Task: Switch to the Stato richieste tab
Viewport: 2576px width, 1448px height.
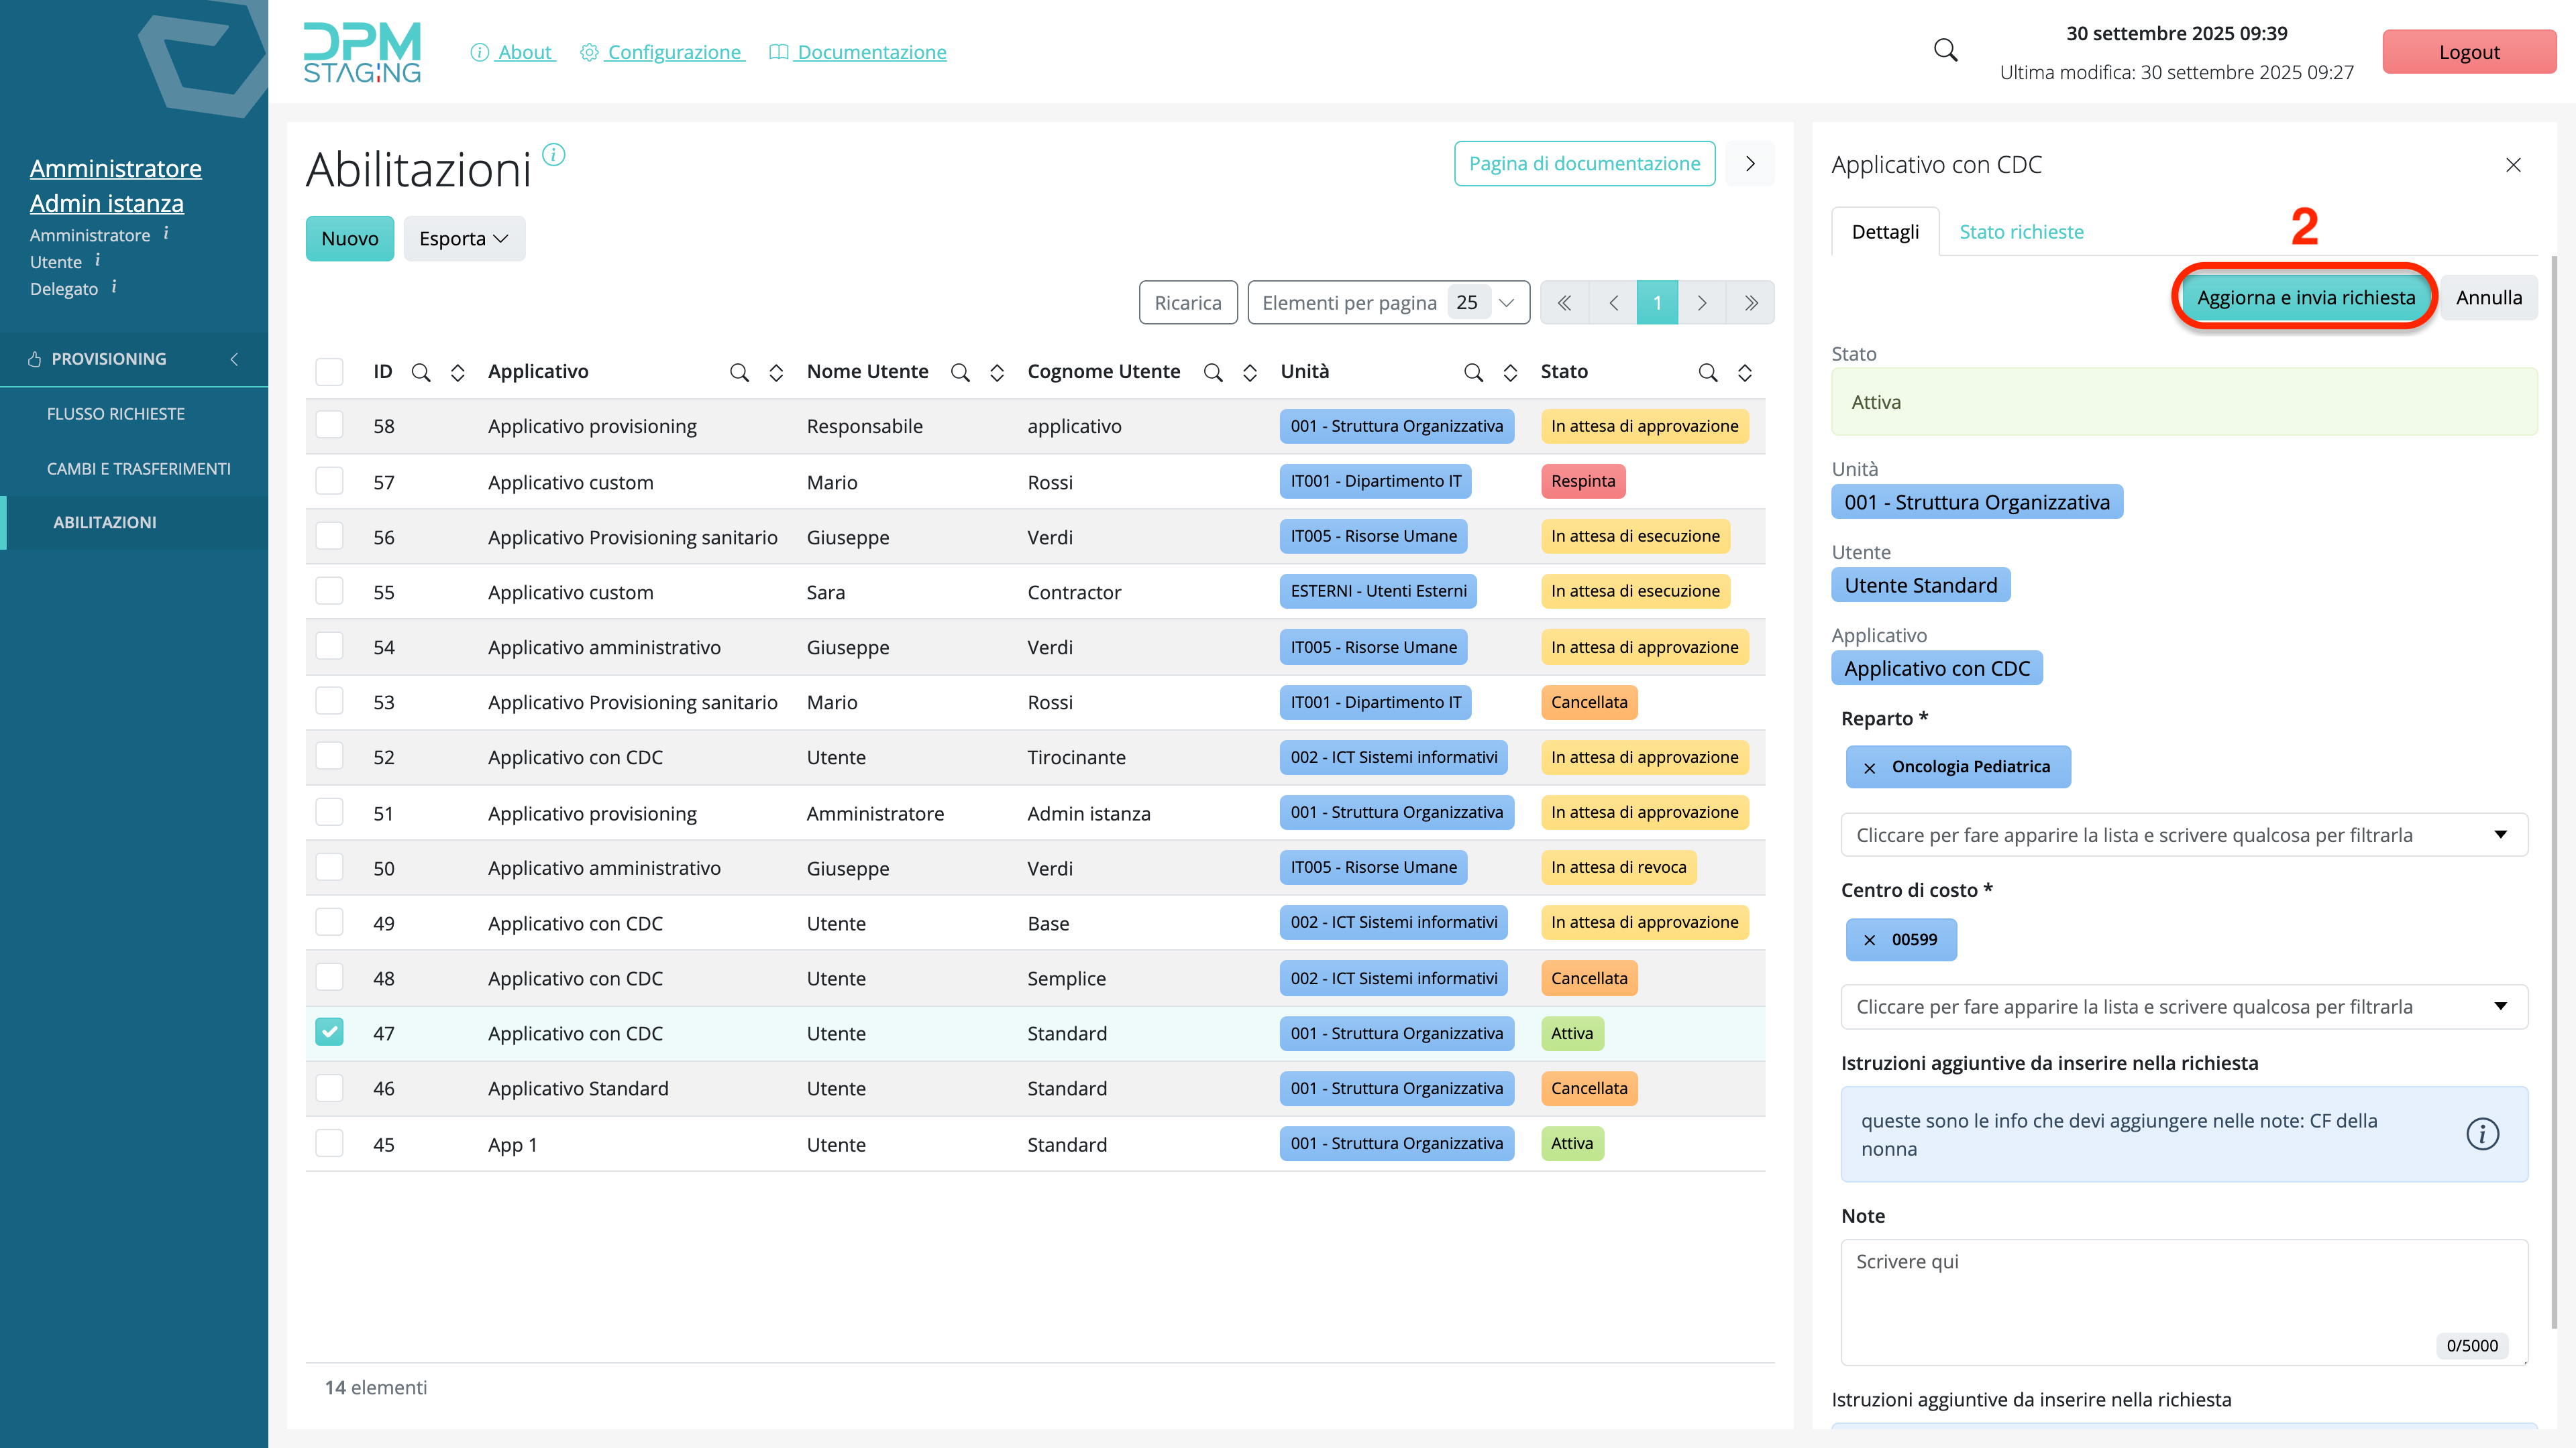Action: coord(2021,232)
